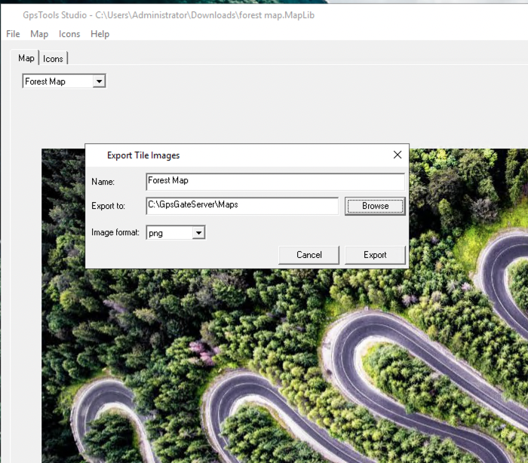Click the Image format: label
This screenshot has height=463, width=528.
pos(115,232)
